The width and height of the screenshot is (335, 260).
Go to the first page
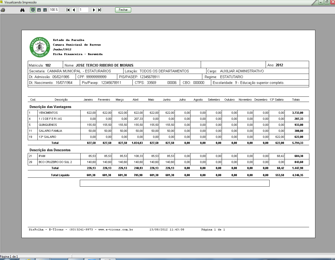coord(68,10)
